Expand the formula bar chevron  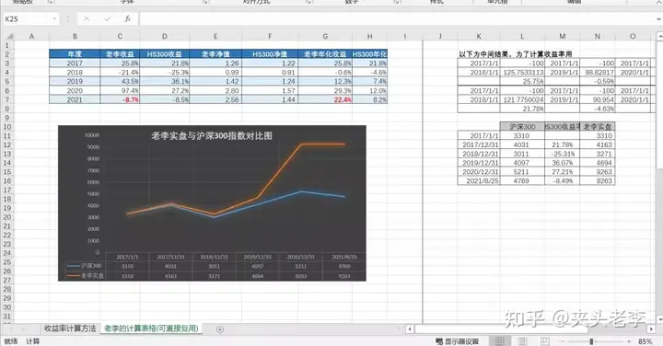[x=658, y=19]
